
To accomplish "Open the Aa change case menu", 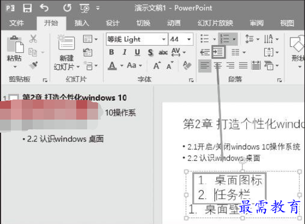I will (134, 66).
